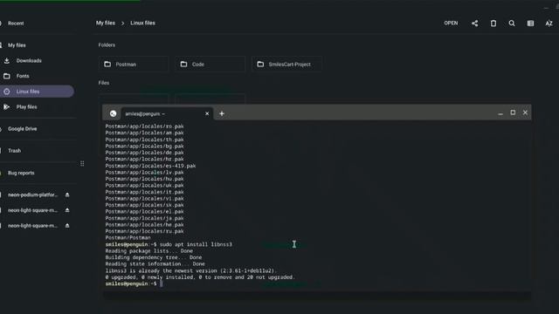559x314 pixels.
Task: Click the Downloads arrow icon in sidebar
Action: [x=7, y=60]
